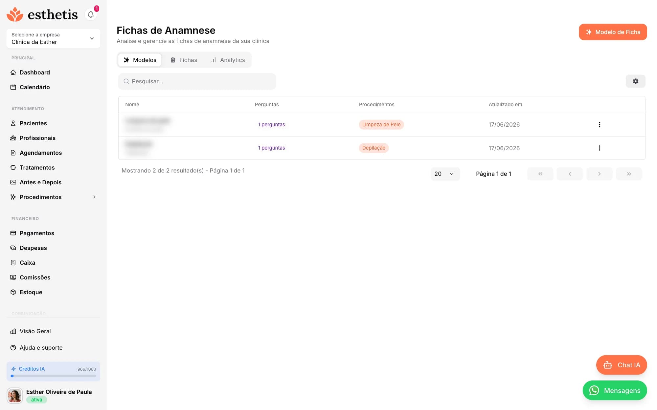Open Profissionais group icon
This screenshot has width=657, height=410.
click(x=13, y=138)
